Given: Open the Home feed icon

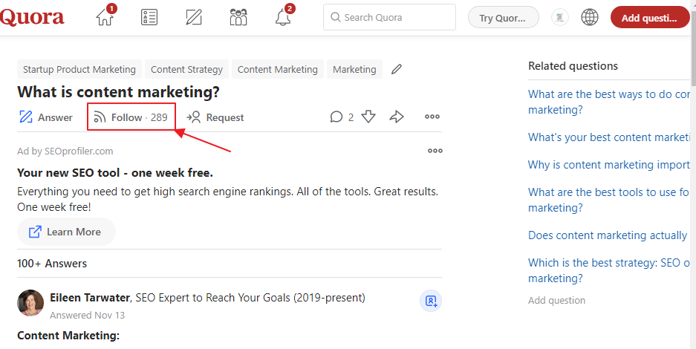Looking at the screenshot, I should tap(106, 17).
